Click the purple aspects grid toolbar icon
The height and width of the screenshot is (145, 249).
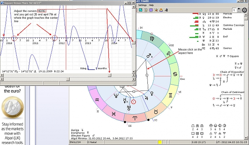coord(151,10)
